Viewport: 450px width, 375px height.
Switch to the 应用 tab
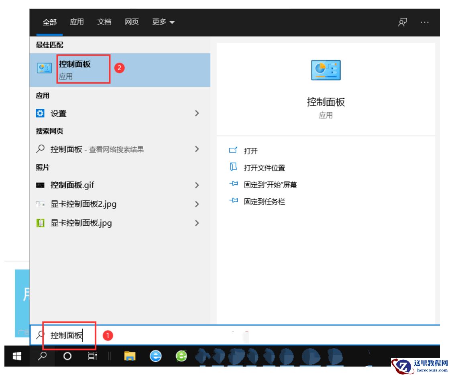point(77,22)
